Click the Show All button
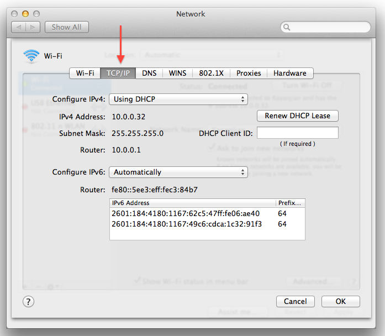385x336 pixels. pos(66,27)
